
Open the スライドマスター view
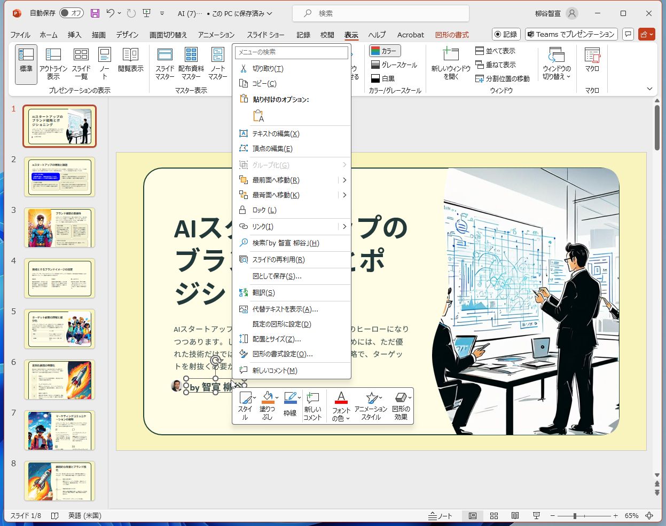pos(166,63)
